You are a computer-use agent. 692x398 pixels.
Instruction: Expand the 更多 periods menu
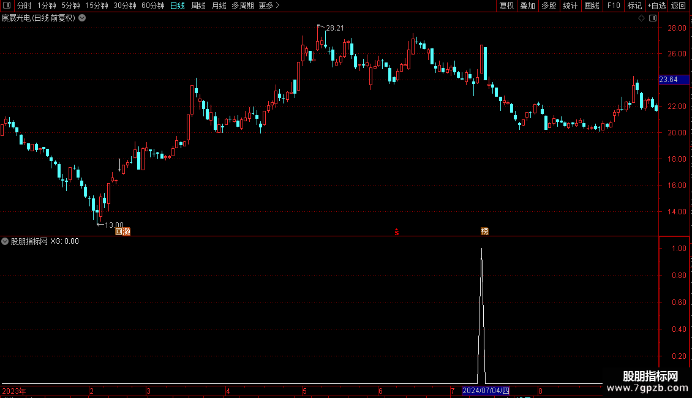click(x=269, y=6)
